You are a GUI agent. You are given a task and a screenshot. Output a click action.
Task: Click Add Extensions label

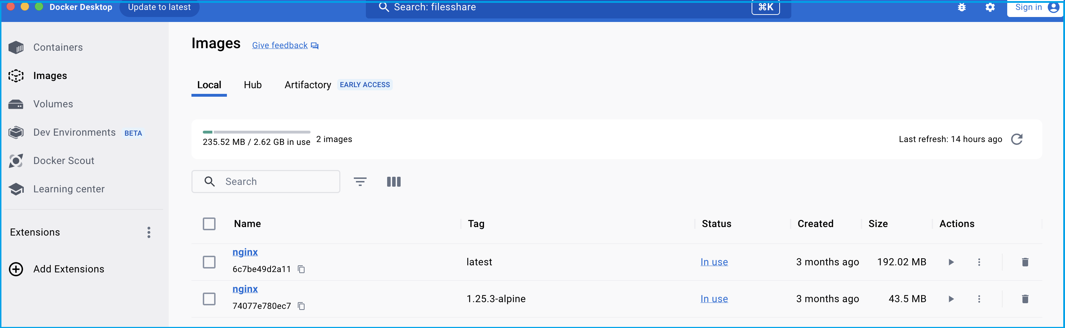point(69,269)
